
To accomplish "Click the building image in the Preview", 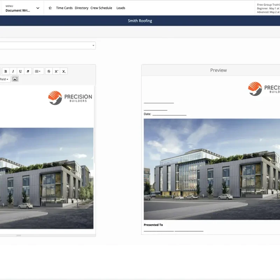I will pos(212,169).
